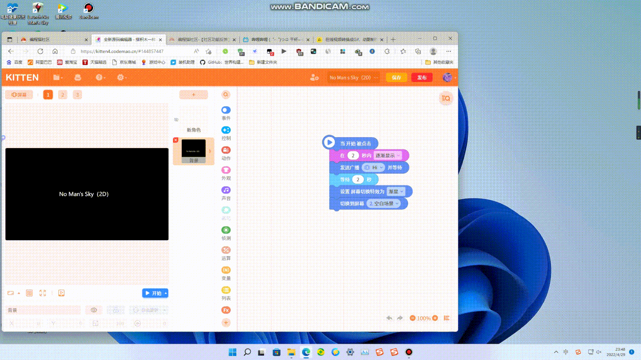Open the 渐显 transition effect dropdown

pyautogui.click(x=396, y=191)
